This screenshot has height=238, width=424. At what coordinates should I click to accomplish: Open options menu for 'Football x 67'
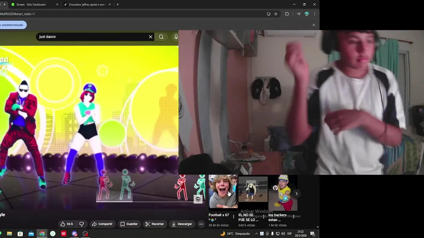[x=234, y=217]
